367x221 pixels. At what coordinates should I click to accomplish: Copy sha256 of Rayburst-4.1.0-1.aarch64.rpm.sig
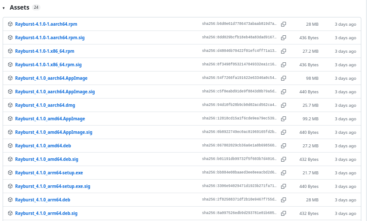pos(283,37)
